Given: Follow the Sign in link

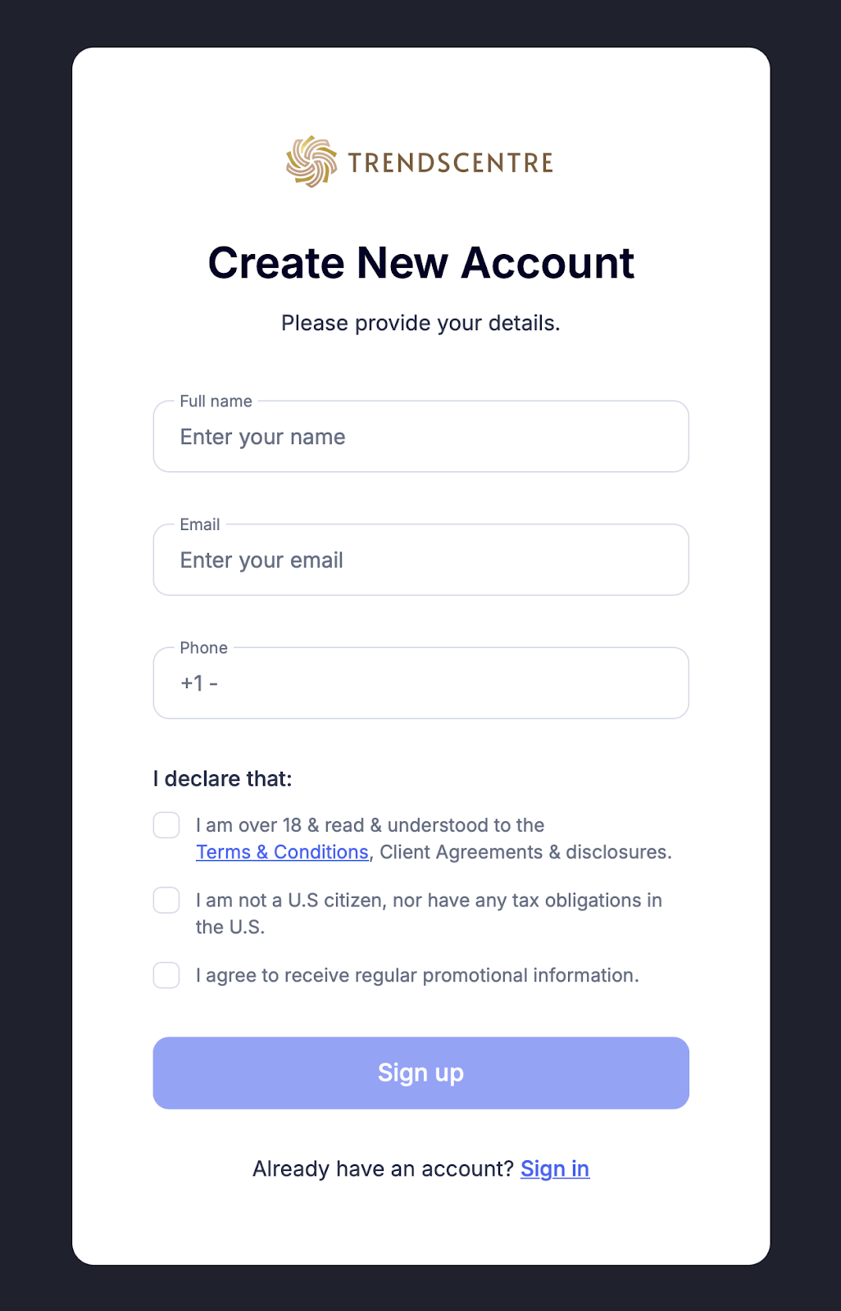Looking at the screenshot, I should click(555, 1168).
